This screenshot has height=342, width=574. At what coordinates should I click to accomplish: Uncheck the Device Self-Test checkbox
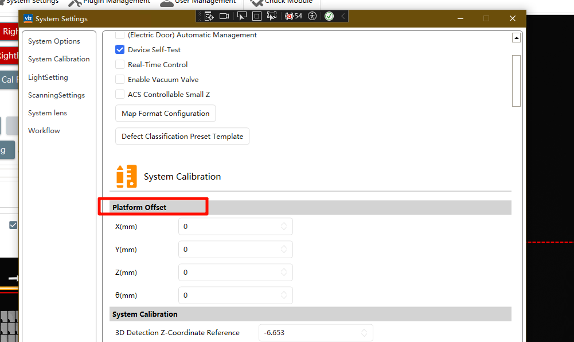[x=120, y=49]
